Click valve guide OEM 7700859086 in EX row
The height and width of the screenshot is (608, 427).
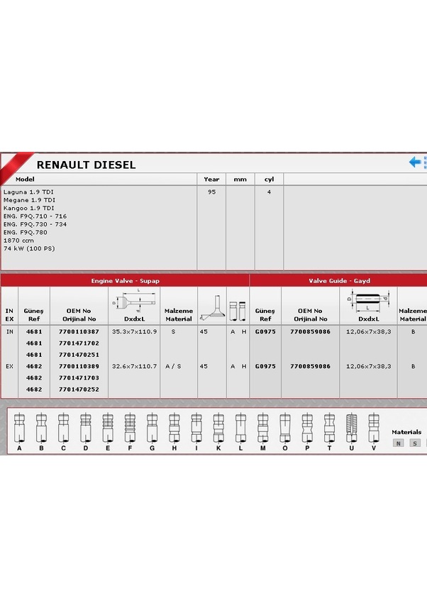(310, 366)
